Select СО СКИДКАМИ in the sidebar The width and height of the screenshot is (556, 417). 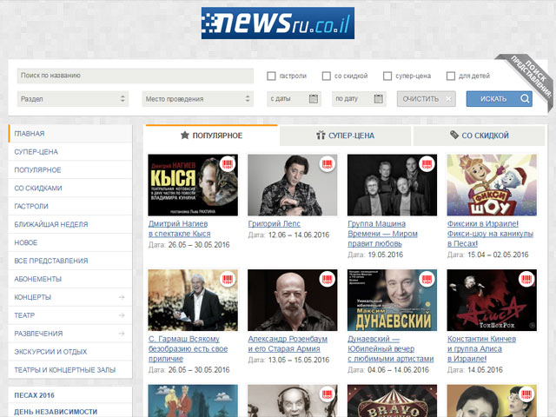tap(70, 188)
